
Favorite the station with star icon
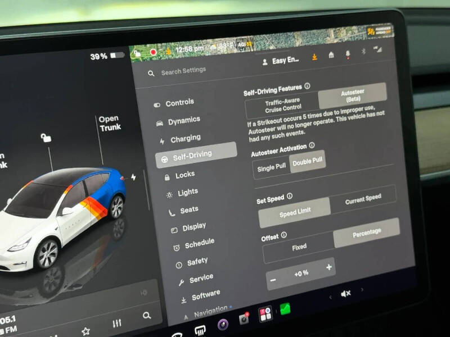tap(85, 331)
